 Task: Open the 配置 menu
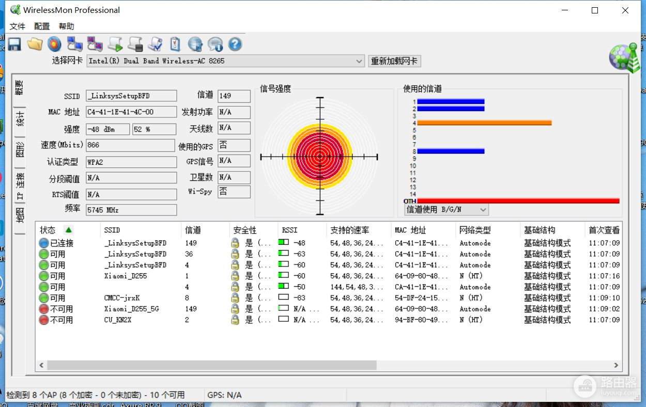point(42,26)
